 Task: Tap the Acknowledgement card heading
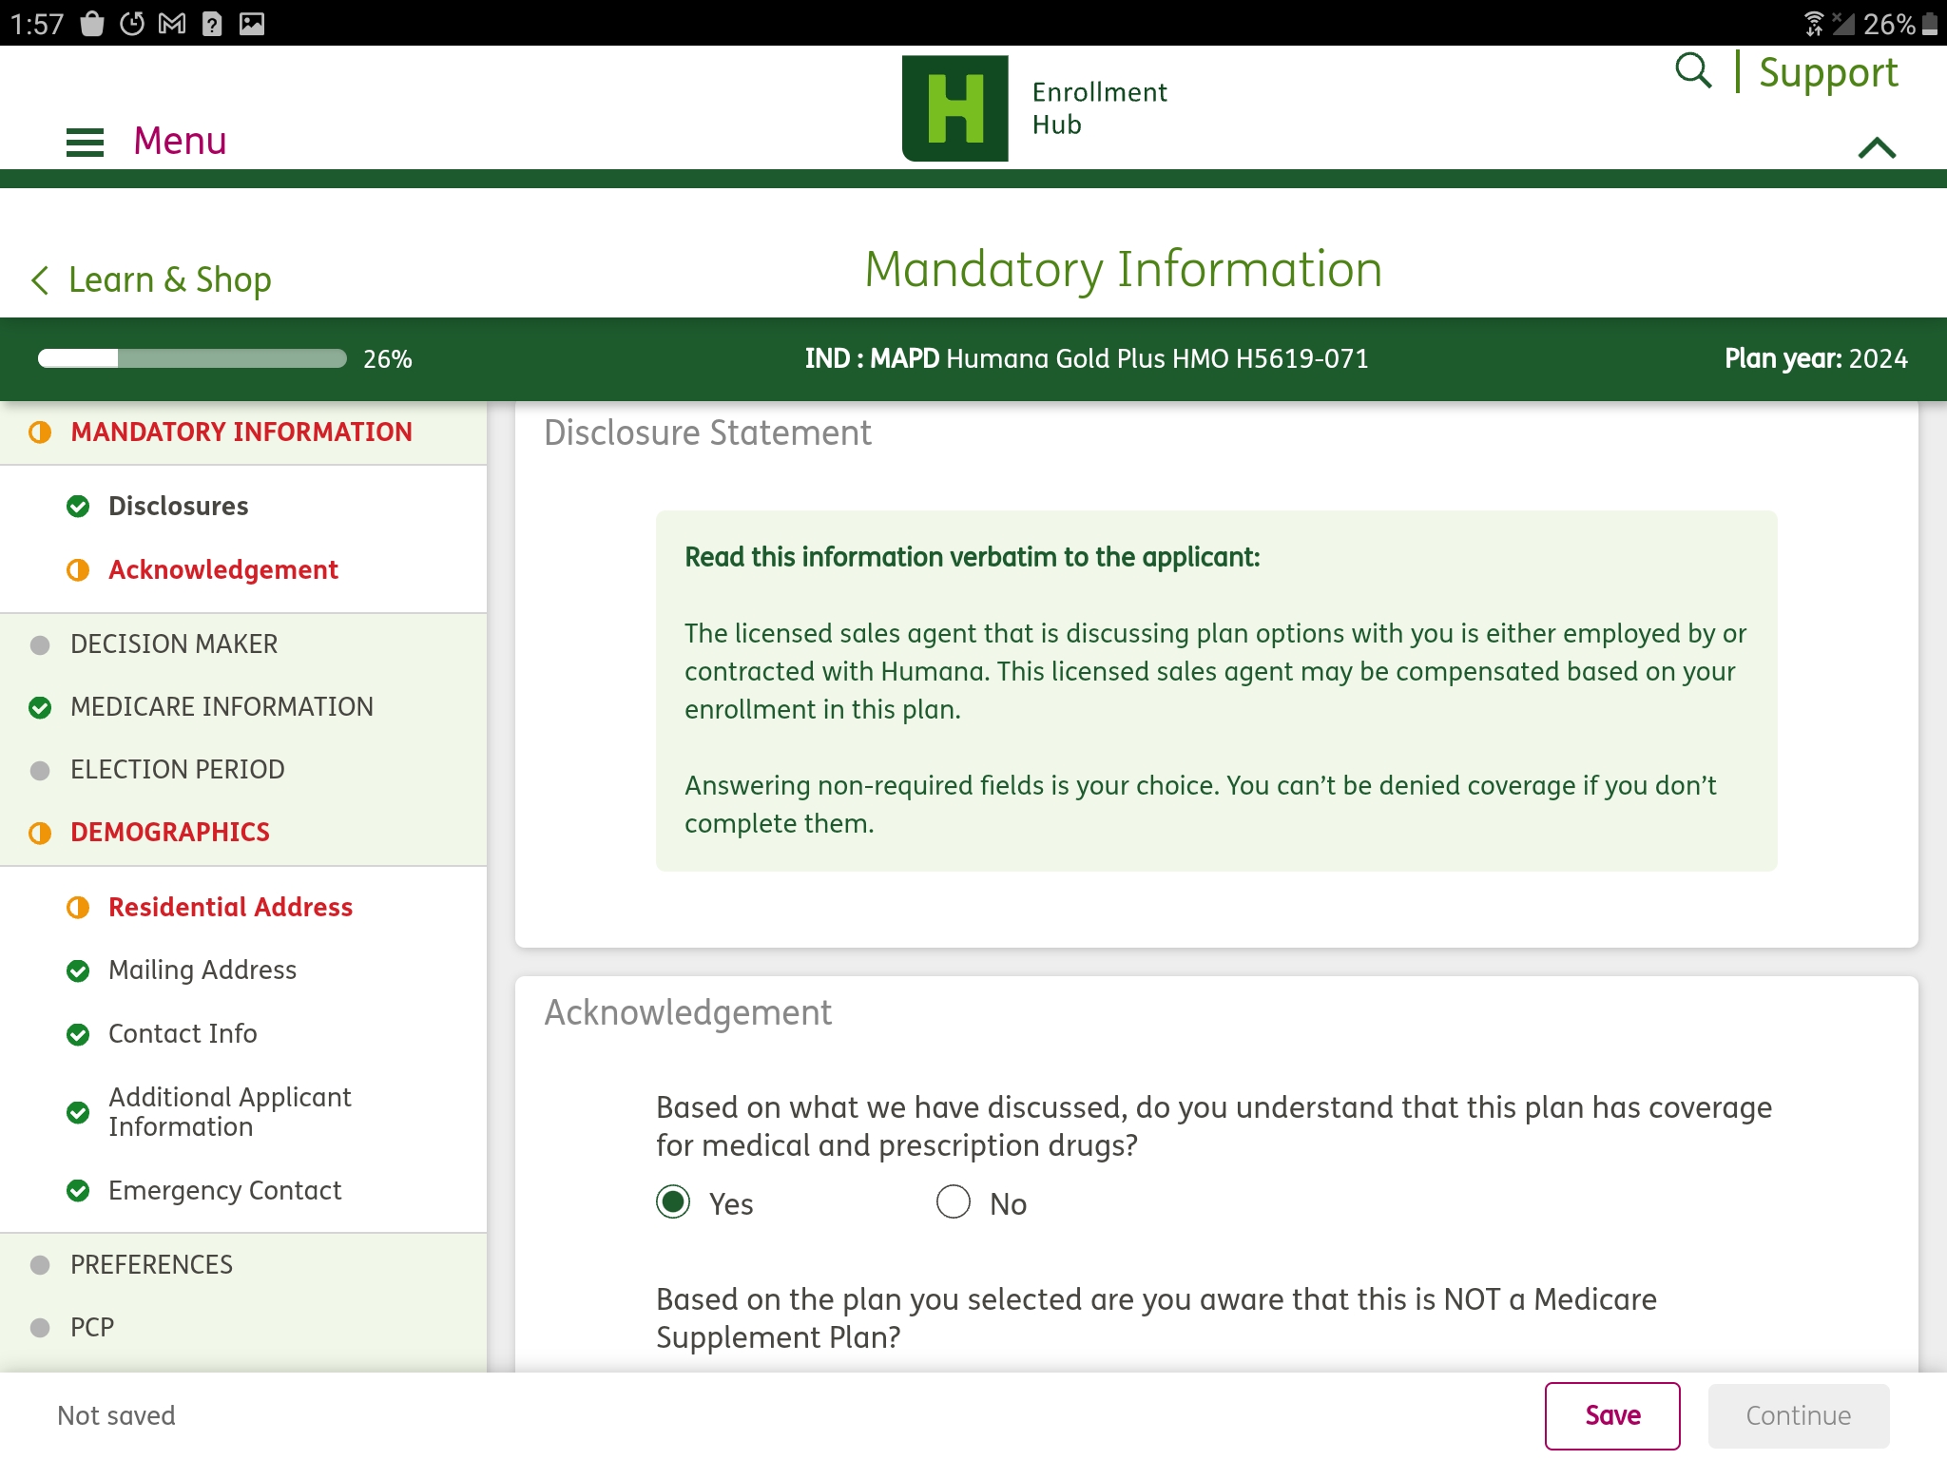(687, 1012)
